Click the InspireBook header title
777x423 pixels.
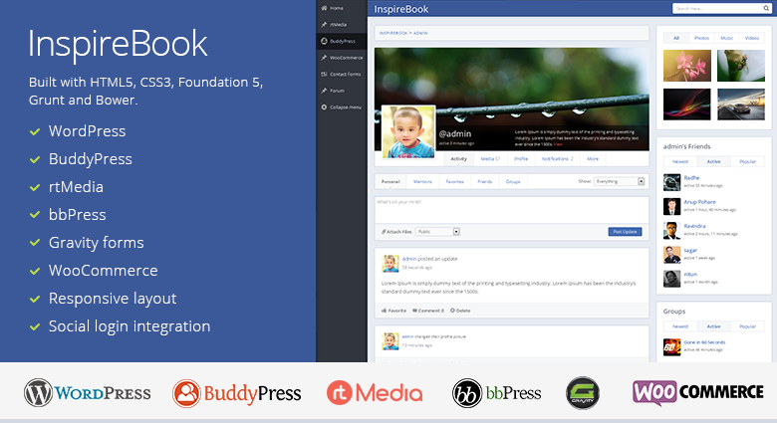tap(400, 9)
